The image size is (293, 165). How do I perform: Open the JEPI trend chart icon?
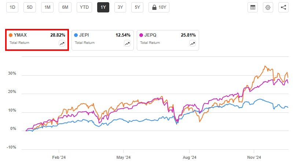[x=127, y=44]
